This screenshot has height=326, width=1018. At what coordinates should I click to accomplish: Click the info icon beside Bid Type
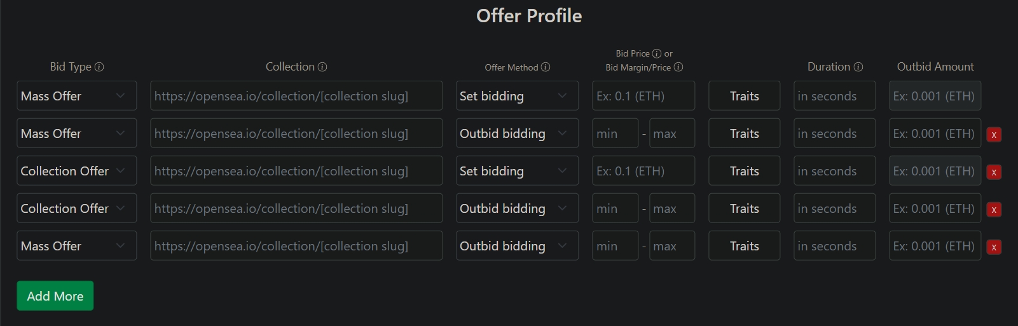99,67
